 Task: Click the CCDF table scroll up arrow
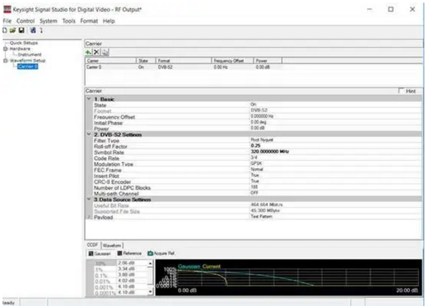(x=150, y=263)
